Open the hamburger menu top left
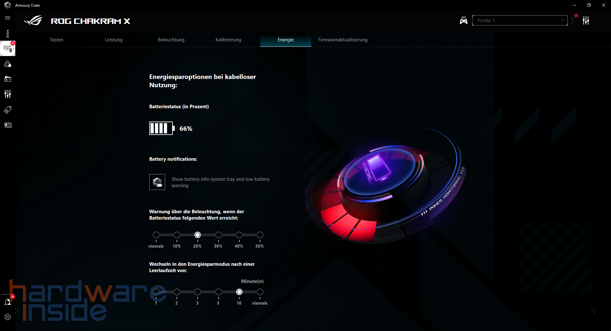Screen dimensions: 611x331 tap(8, 18)
